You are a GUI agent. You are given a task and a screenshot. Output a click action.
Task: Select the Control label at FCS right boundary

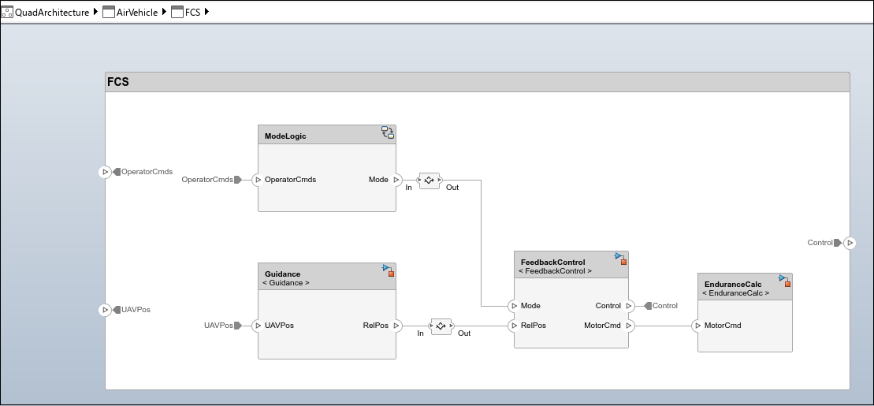[820, 243]
